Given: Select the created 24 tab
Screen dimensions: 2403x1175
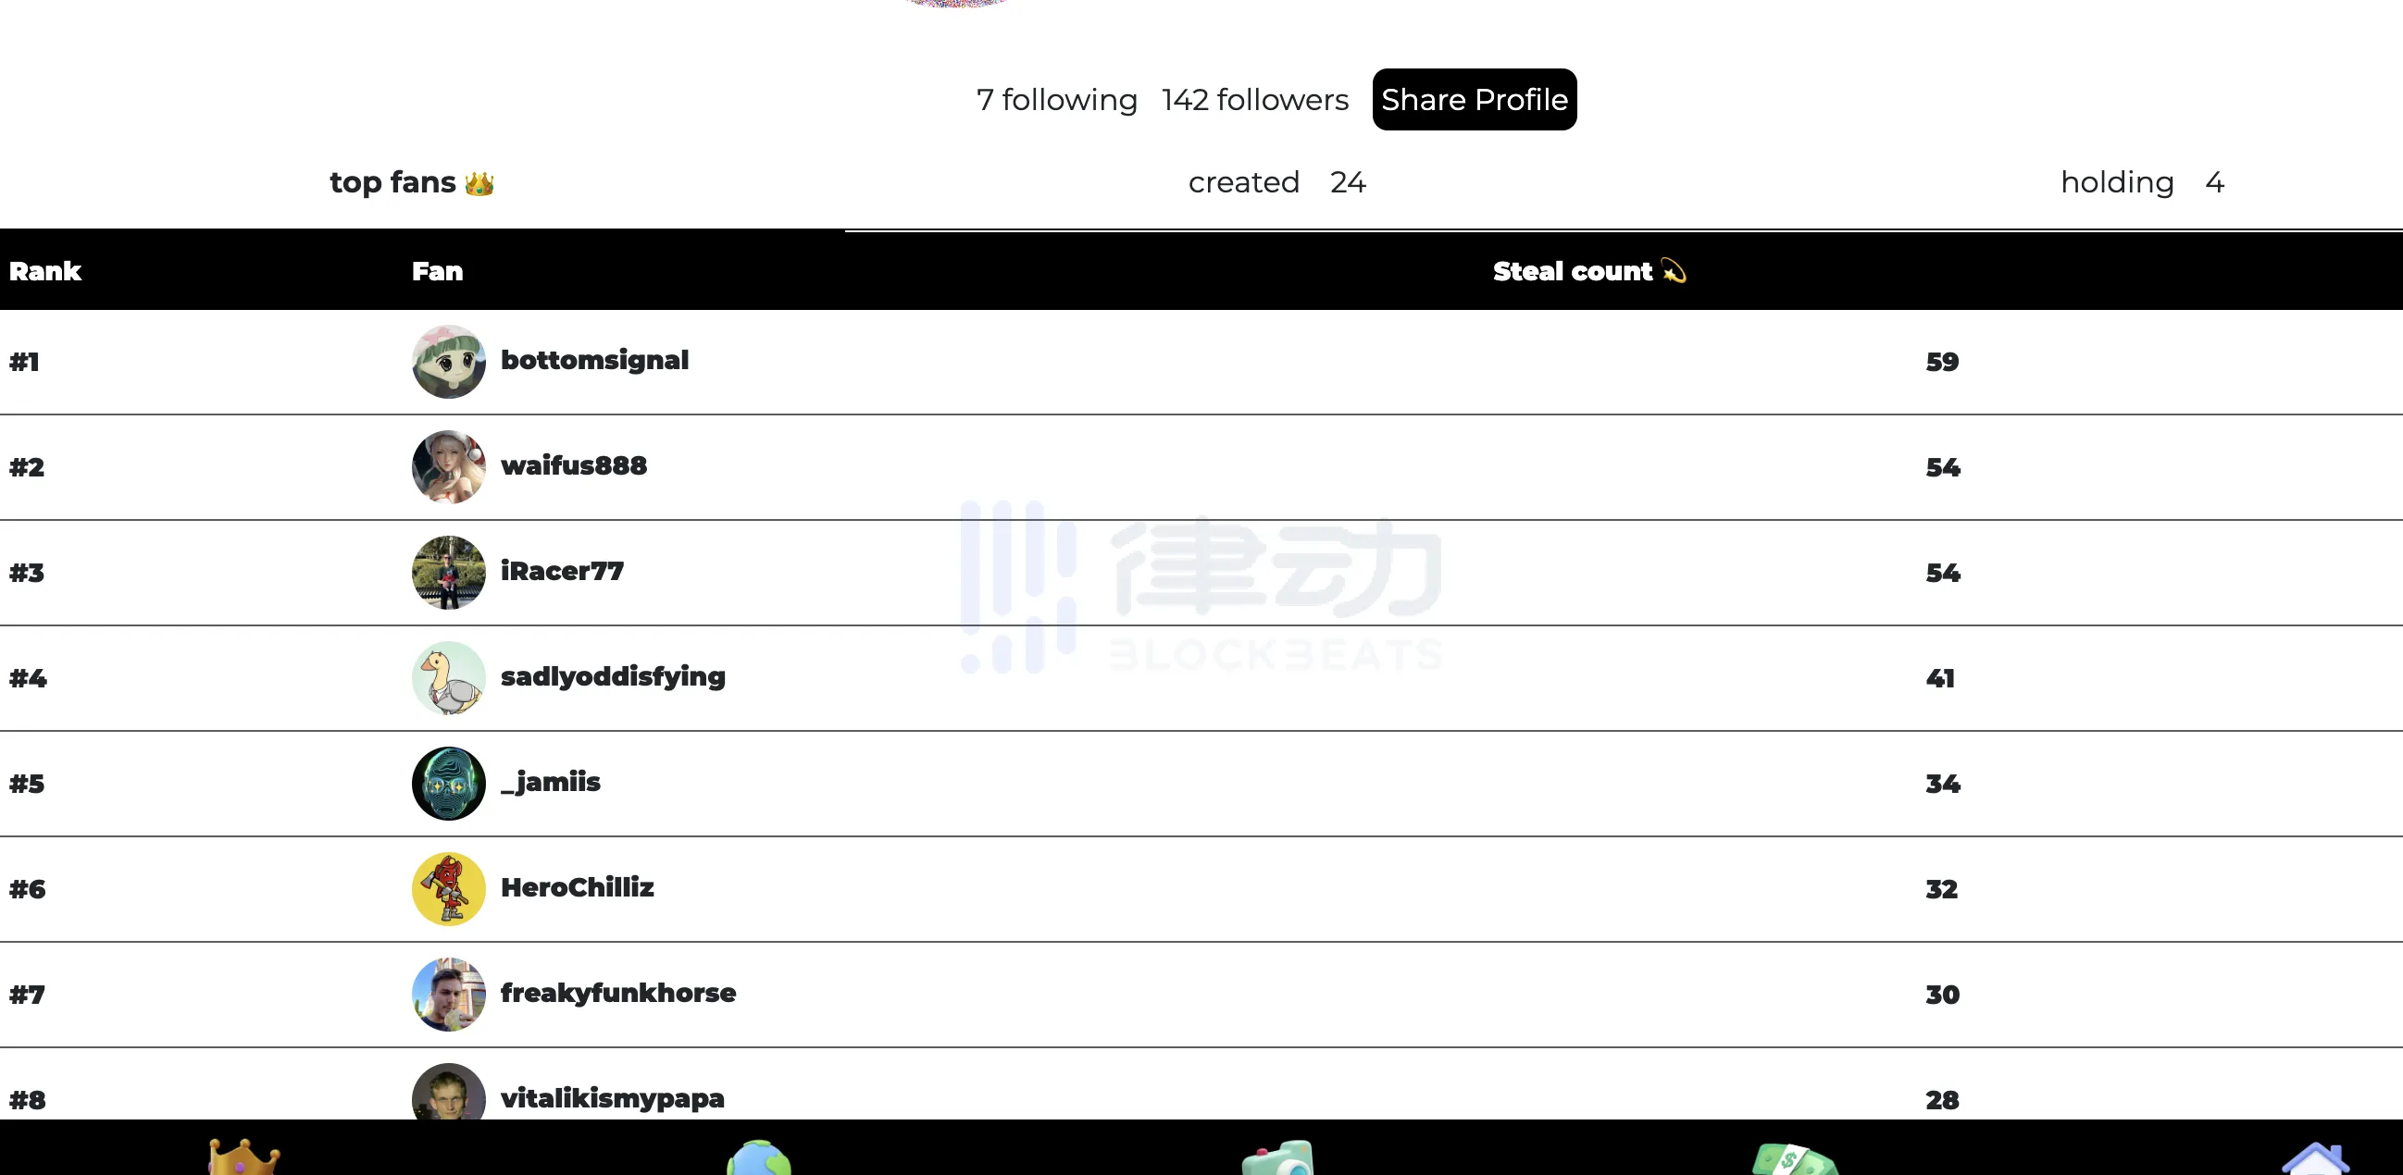Looking at the screenshot, I should (1278, 182).
